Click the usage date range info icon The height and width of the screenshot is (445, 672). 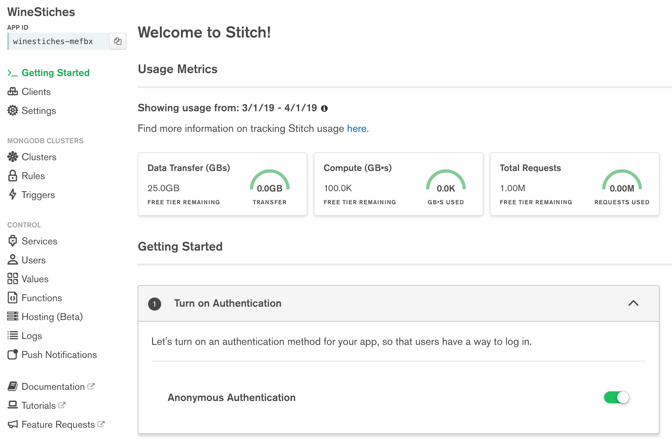coord(324,108)
